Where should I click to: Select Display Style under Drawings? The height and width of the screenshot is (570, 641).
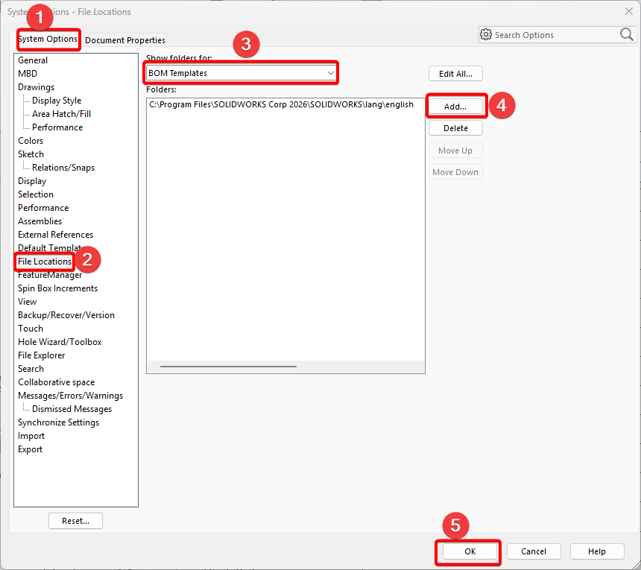57,101
